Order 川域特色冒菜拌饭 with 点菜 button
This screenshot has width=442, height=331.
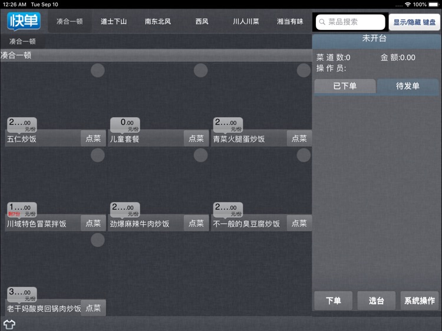click(x=93, y=223)
